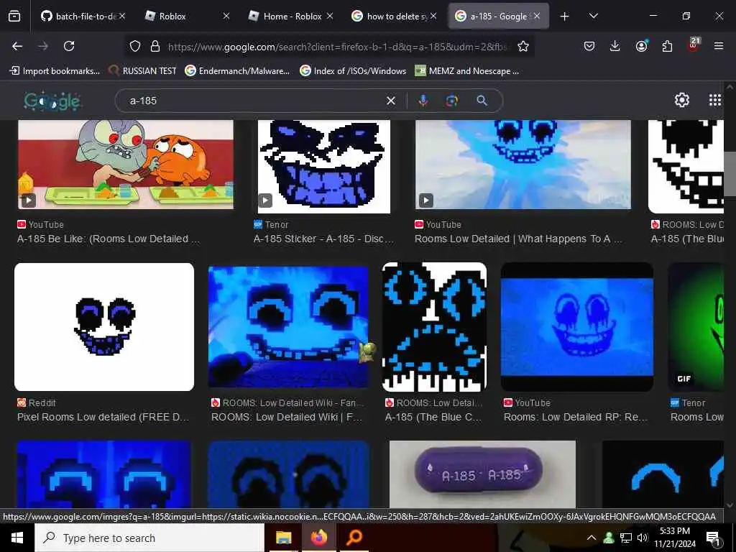This screenshot has width=736, height=552.
Task: Show hidden system tray icons
Action: point(592,538)
